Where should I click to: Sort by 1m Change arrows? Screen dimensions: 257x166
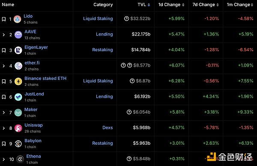(252, 5)
